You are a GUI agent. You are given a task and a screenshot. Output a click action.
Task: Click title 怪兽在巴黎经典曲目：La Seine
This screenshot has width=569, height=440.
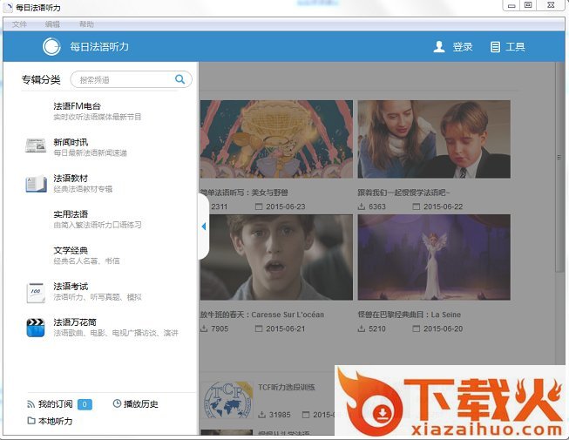[x=410, y=315]
